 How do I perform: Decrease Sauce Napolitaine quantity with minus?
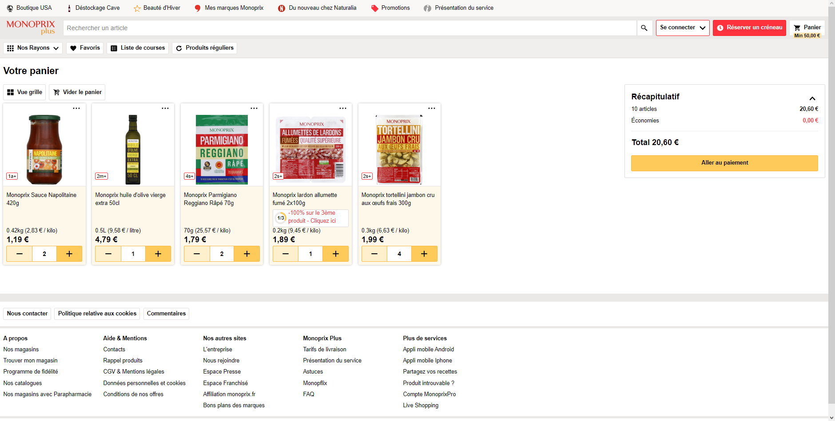(20, 254)
